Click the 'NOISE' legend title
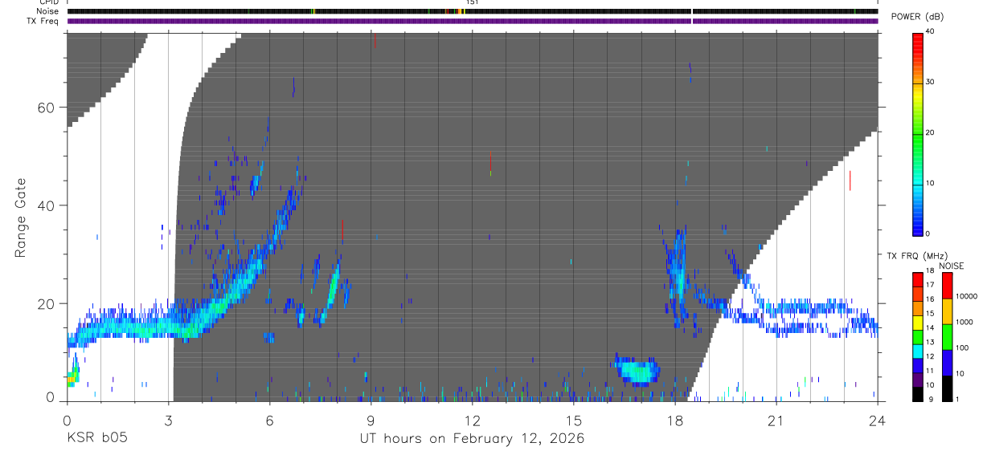The width and height of the screenshot is (987, 455). (952, 266)
